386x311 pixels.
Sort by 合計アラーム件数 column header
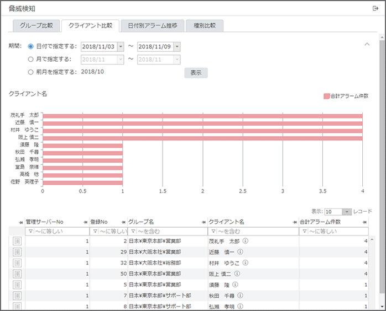pyautogui.click(x=320, y=222)
